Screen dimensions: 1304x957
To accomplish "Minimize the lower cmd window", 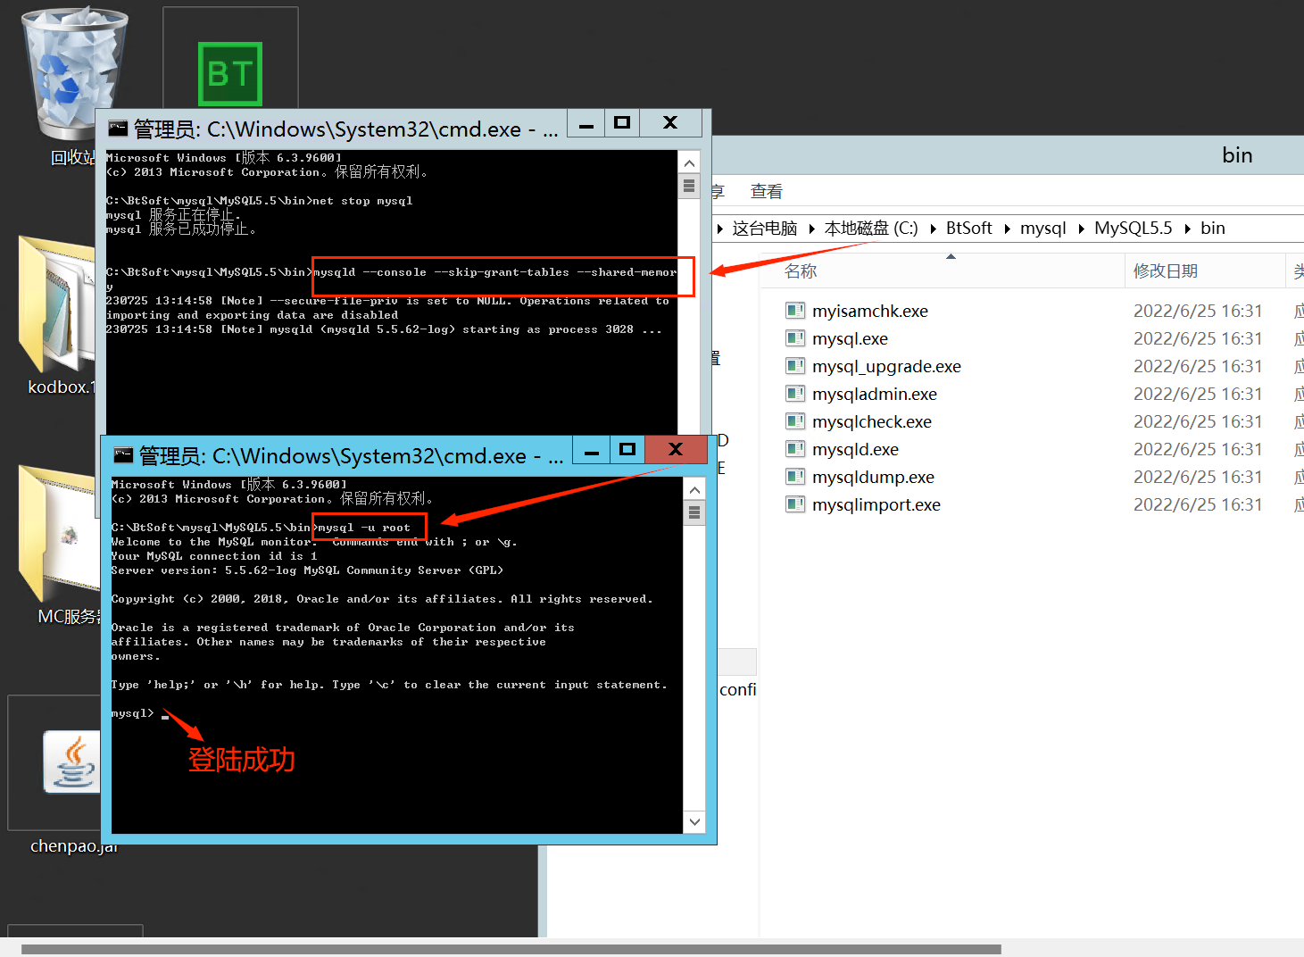I will click(x=592, y=450).
